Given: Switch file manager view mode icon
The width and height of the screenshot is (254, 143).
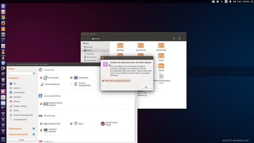Looking at the screenshot, I should (x=179, y=39).
